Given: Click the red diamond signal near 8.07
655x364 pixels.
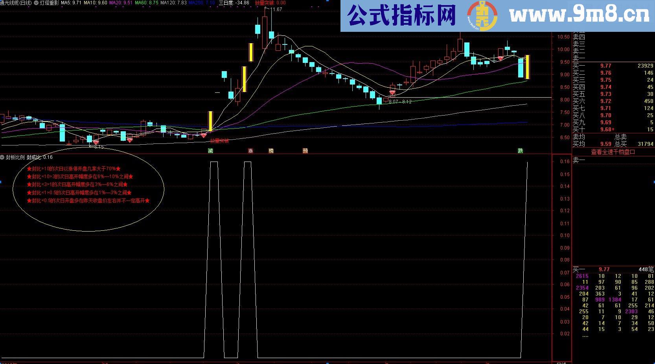Looking at the screenshot, I should (392, 93).
